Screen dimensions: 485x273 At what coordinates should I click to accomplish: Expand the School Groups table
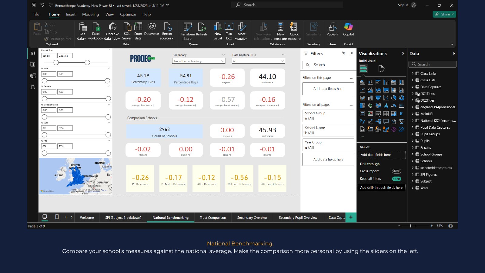tap(413, 154)
